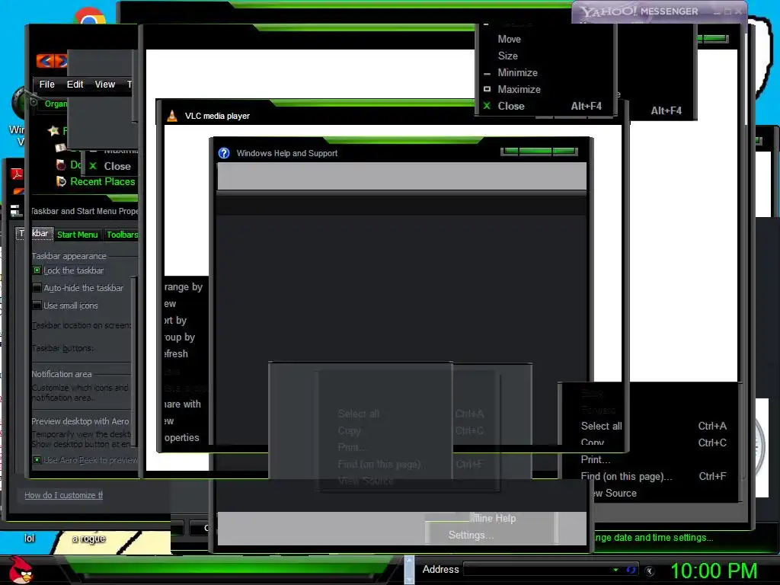Toggle Lock the taskbar checkbox
The image size is (780, 585).
[37, 270]
